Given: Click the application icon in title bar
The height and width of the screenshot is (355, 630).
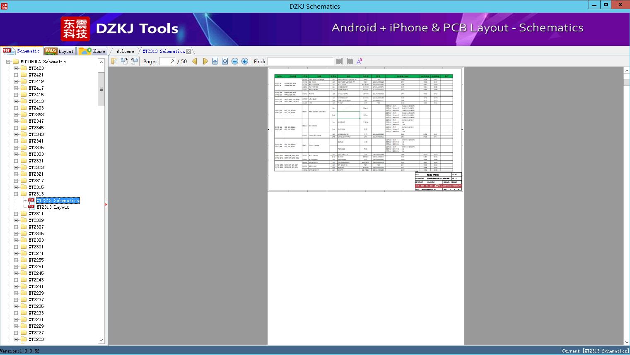Looking at the screenshot, I should 5,6.
